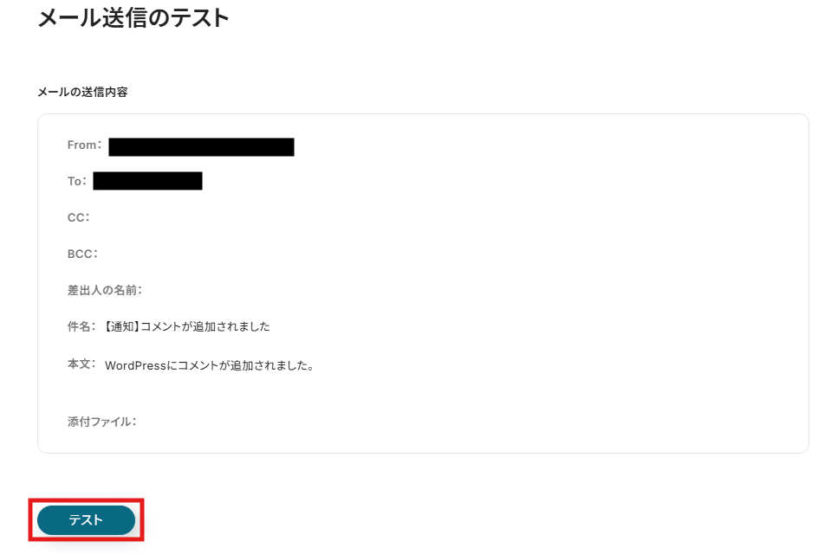Click the BCC: field label
The height and width of the screenshot is (554, 825).
pyautogui.click(x=82, y=254)
